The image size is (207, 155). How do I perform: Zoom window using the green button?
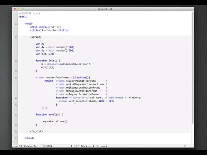pos(23,9)
